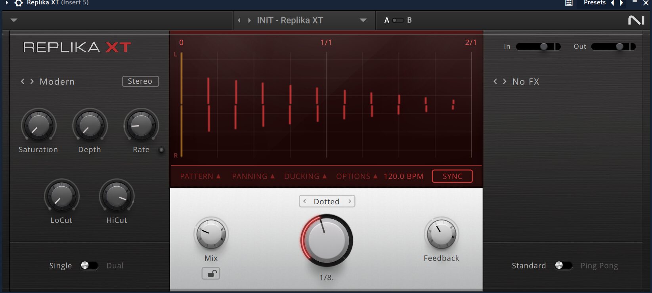Viewport: 652px width, 293px height.
Task: Click the 120.0 BPM tempo field
Action: [x=403, y=176]
